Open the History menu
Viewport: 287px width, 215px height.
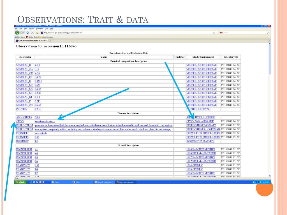pos(31,29)
